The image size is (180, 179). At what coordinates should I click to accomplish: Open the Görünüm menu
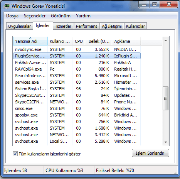point(61,16)
